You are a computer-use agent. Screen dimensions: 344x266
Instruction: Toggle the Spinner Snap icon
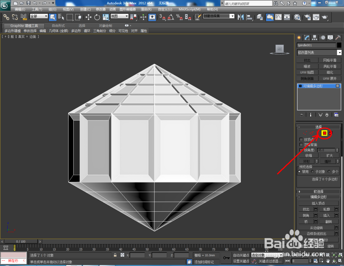(x=188, y=17)
